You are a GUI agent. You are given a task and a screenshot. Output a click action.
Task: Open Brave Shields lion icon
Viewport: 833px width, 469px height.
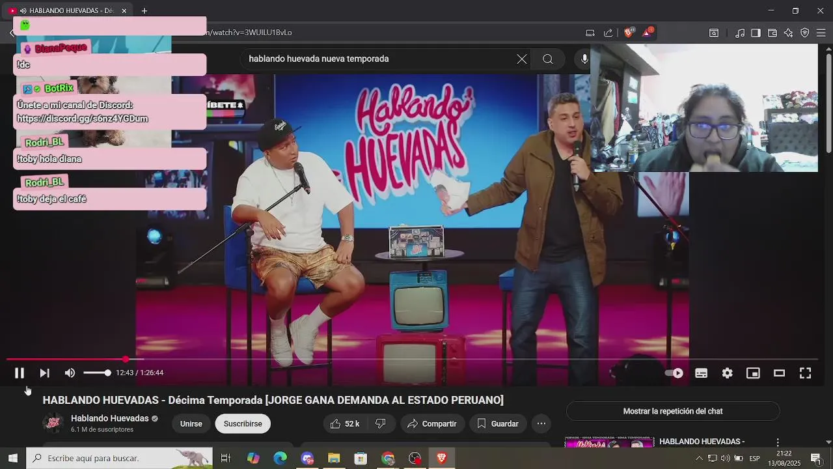(629, 33)
